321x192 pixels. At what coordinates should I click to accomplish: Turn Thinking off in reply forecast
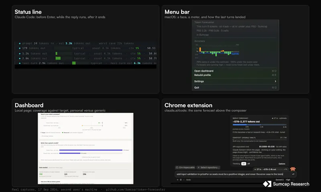click(248, 164)
